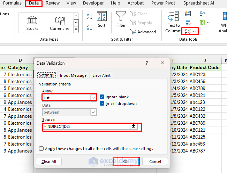Select the Settings dialog tab

[46, 75]
